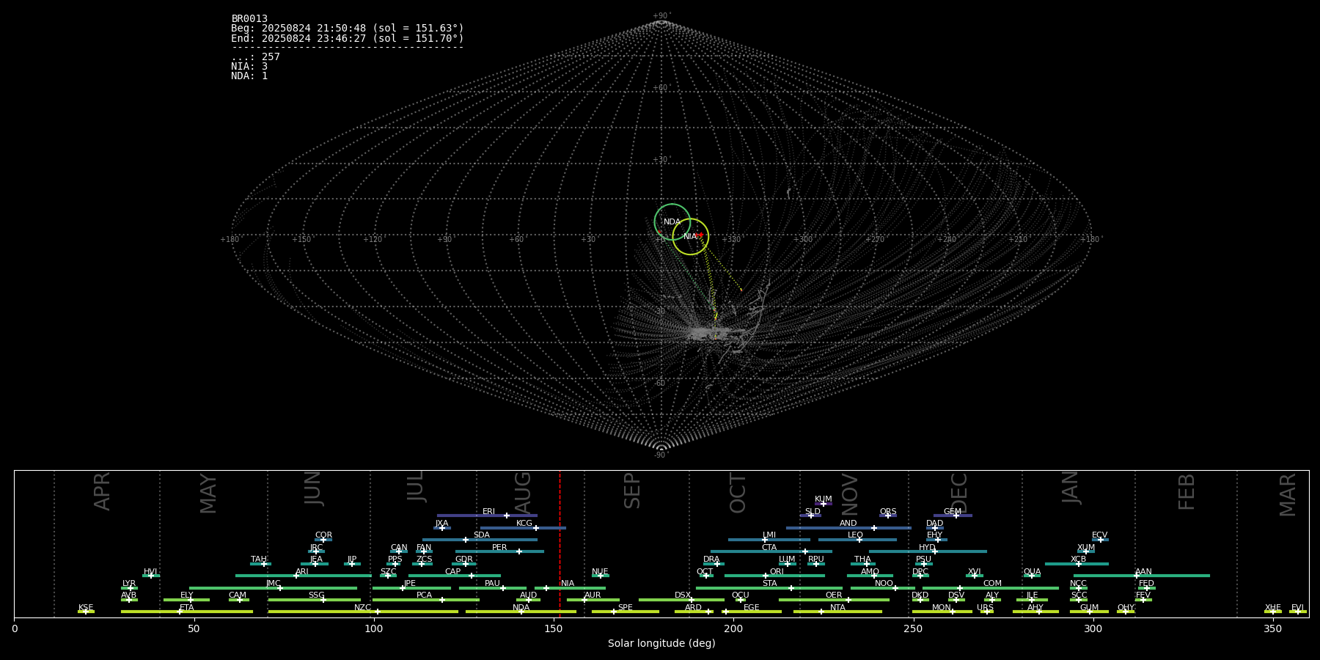The width and height of the screenshot is (1320, 660).
Task: Click the 'NDA: 1' count in header
Action: (x=249, y=76)
